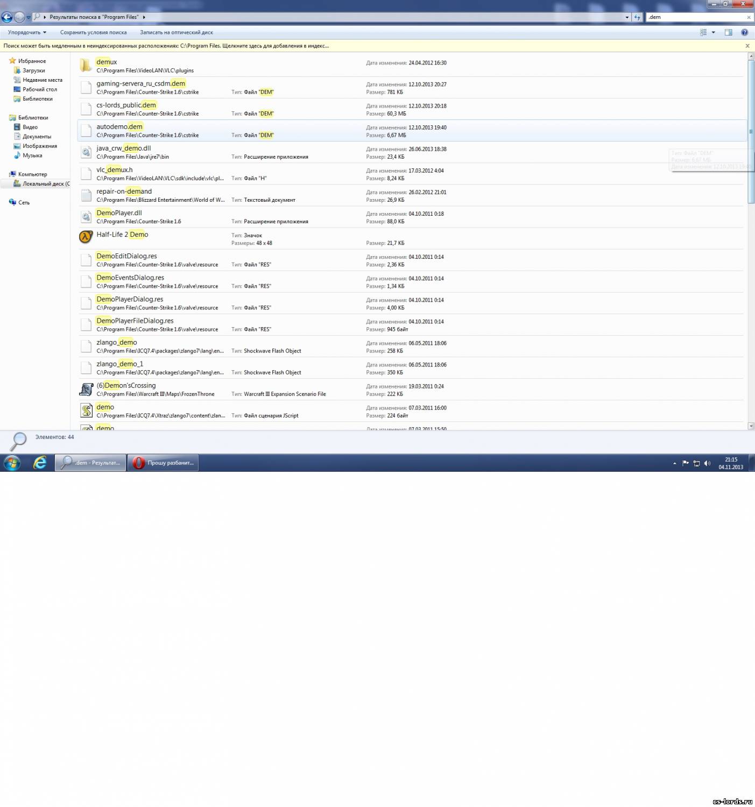Image resolution: width=755 pixels, height=807 pixels.
Task: Click the autodemo.dem file icon
Action: coord(86,130)
